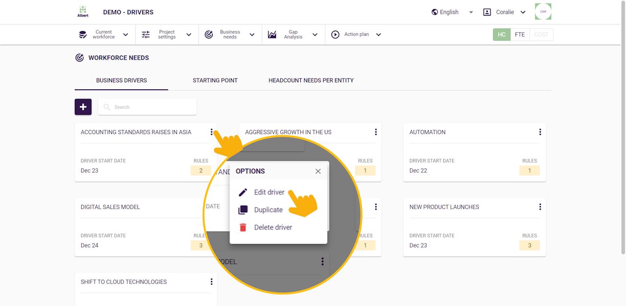Image resolution: width=626 pixels, height=306 pixels.
Task: Switch to Starting Point tab
Action: [x=215, y=81]
